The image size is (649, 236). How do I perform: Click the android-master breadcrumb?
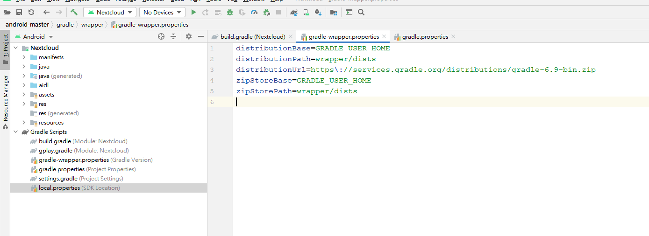pyautogui.click(x=27, y=25)
